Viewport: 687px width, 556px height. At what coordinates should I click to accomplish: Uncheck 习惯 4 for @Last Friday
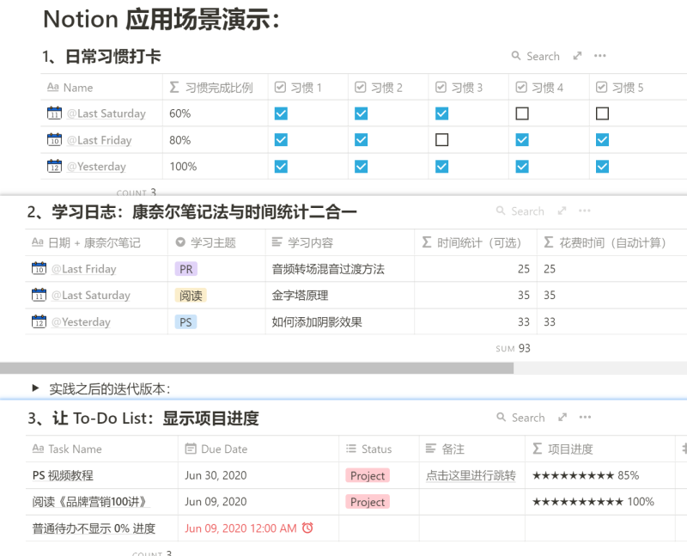pyautogui.click(x=522, y=140)
